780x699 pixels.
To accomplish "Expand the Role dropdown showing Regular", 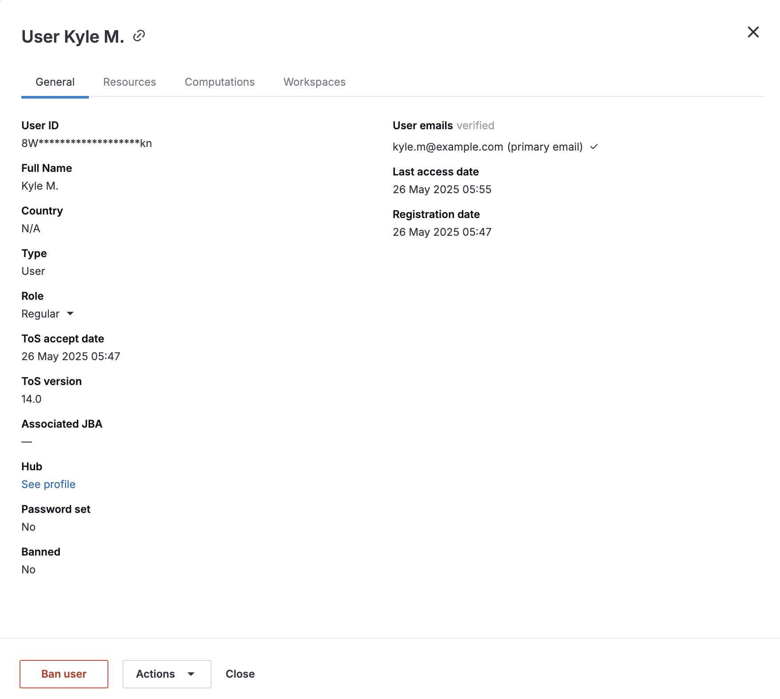I will (x=48, y=314).
